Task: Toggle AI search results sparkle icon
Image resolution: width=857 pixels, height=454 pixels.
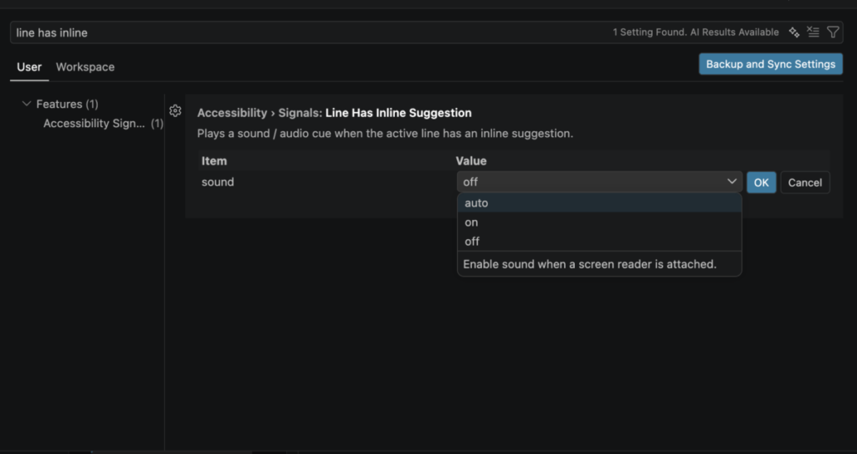Action: [x=794, y=33]
